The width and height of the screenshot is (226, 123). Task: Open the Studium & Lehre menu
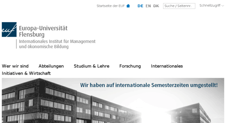tap(92, 66)
